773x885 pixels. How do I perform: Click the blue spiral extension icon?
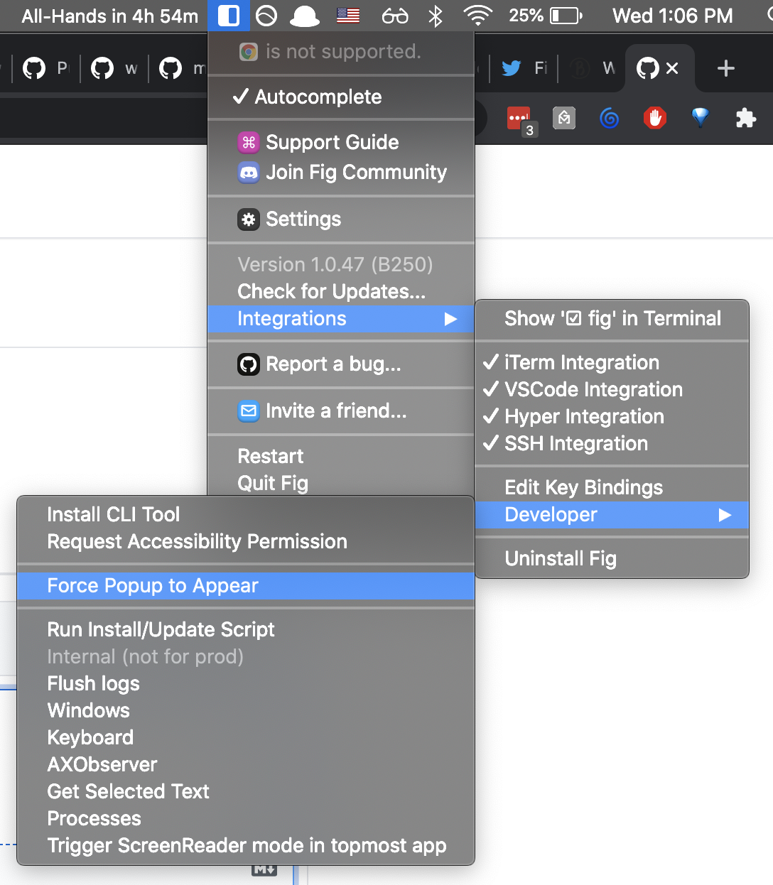(609, 119)
